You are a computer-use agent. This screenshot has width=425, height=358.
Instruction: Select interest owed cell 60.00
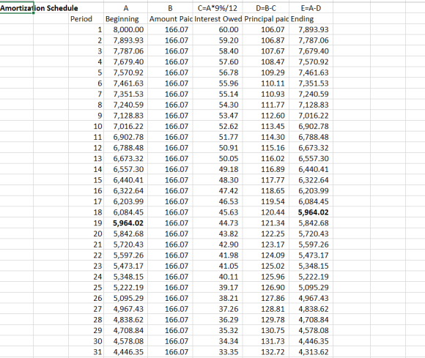(218, 29)
